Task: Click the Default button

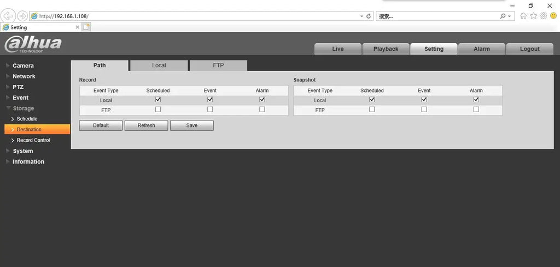Action: tap(101, 125)
